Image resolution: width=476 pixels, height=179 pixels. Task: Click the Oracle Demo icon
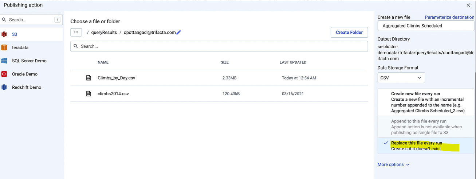(4, 74)
